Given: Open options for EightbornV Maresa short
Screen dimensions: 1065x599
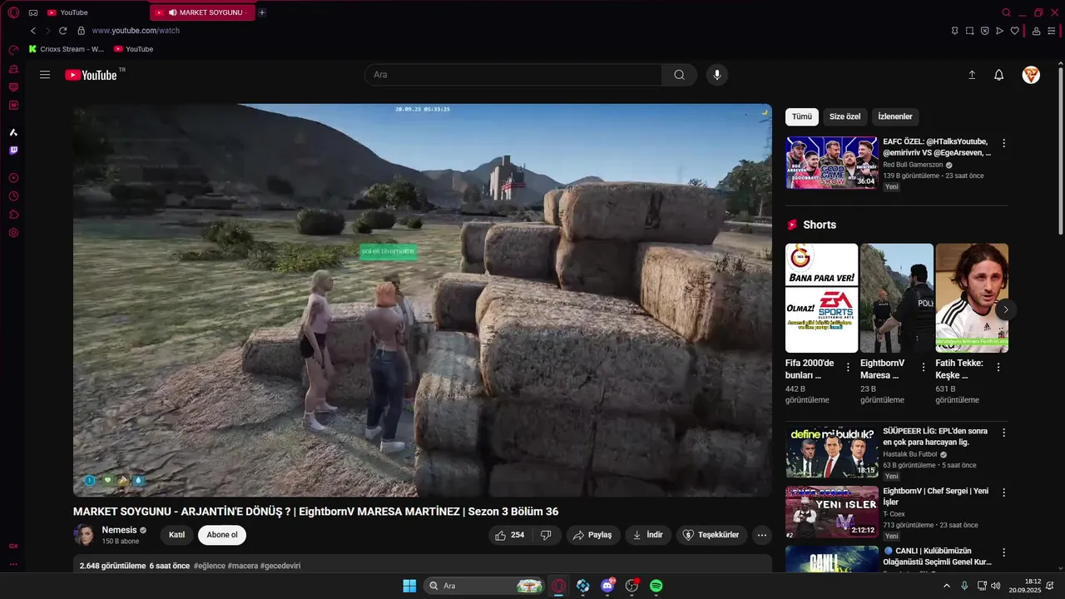Looking at the screenshot, I should [x=924, y=367].
